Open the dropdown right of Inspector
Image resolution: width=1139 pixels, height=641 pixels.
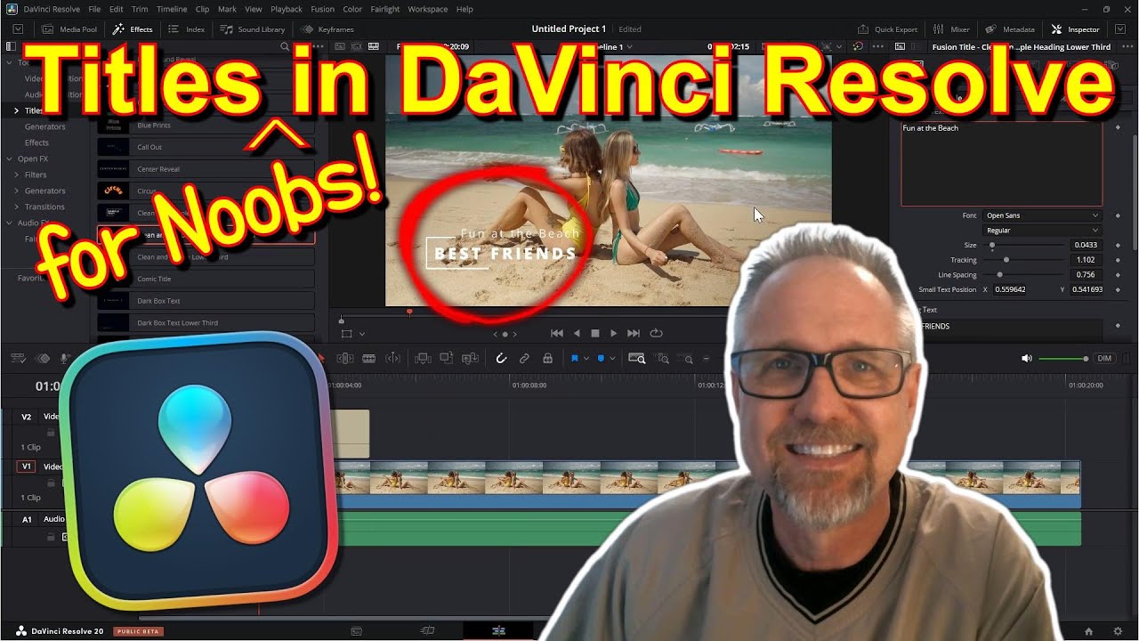click(1119, 29)
